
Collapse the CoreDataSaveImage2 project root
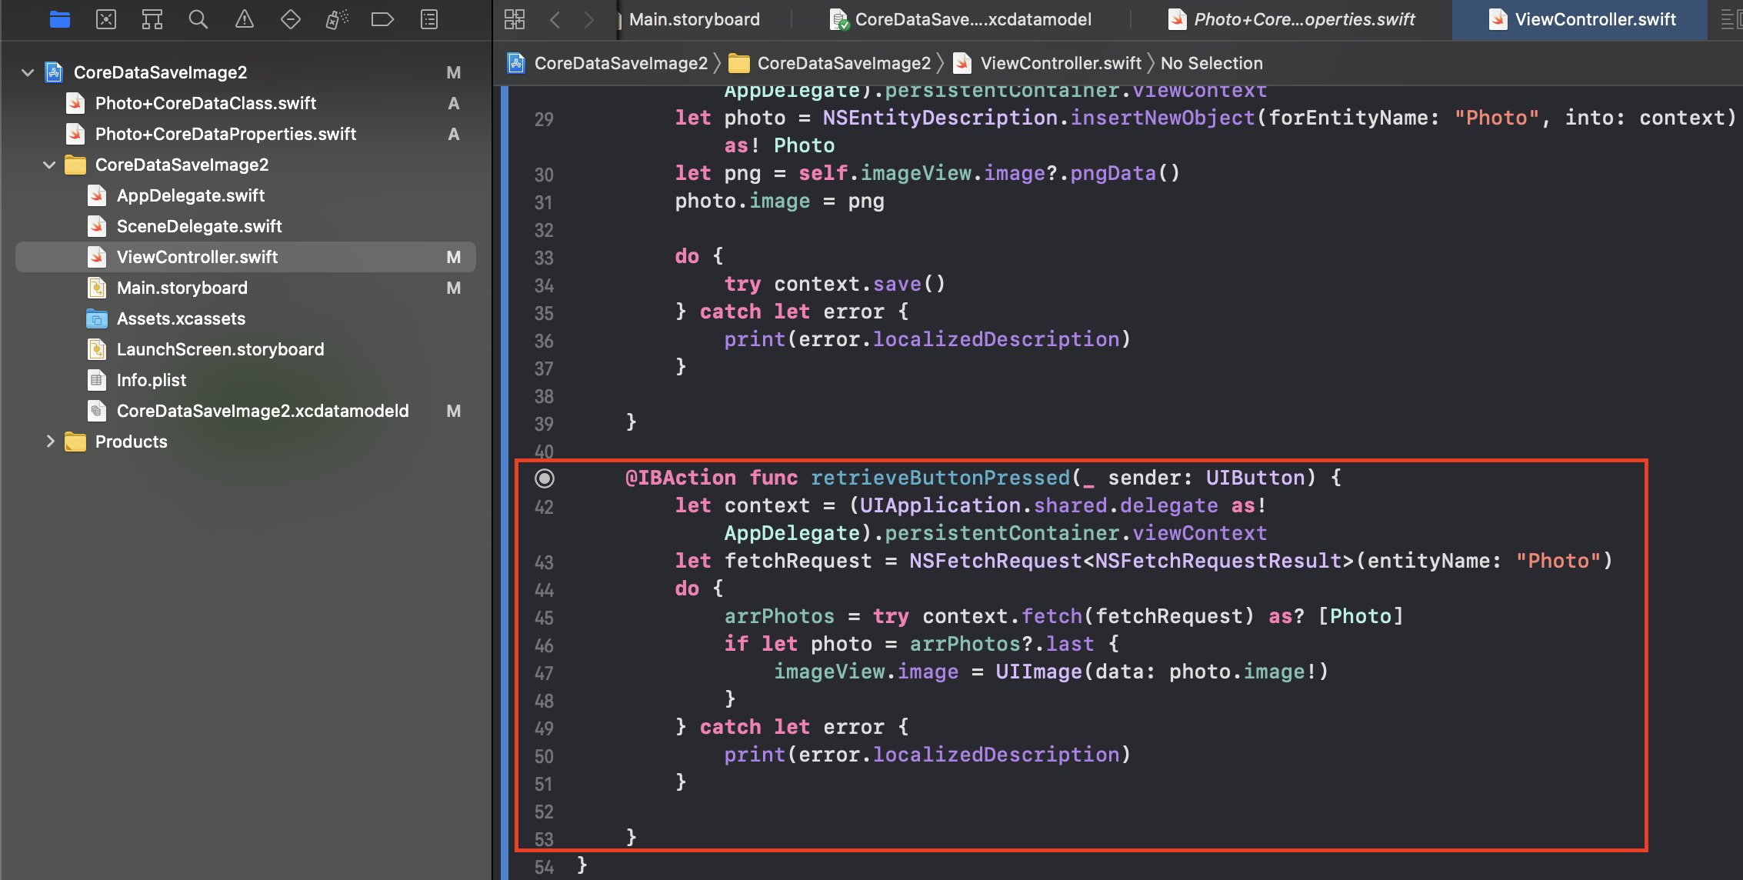click(x=28, y=72)
